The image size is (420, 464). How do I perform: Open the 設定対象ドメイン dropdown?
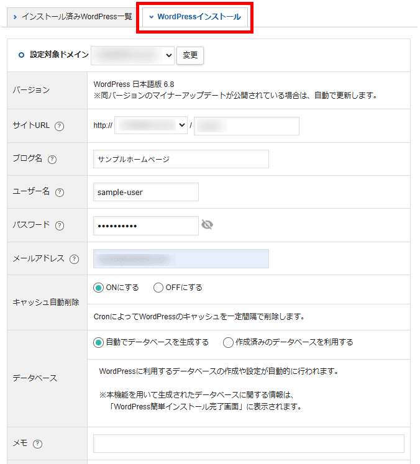132,55
